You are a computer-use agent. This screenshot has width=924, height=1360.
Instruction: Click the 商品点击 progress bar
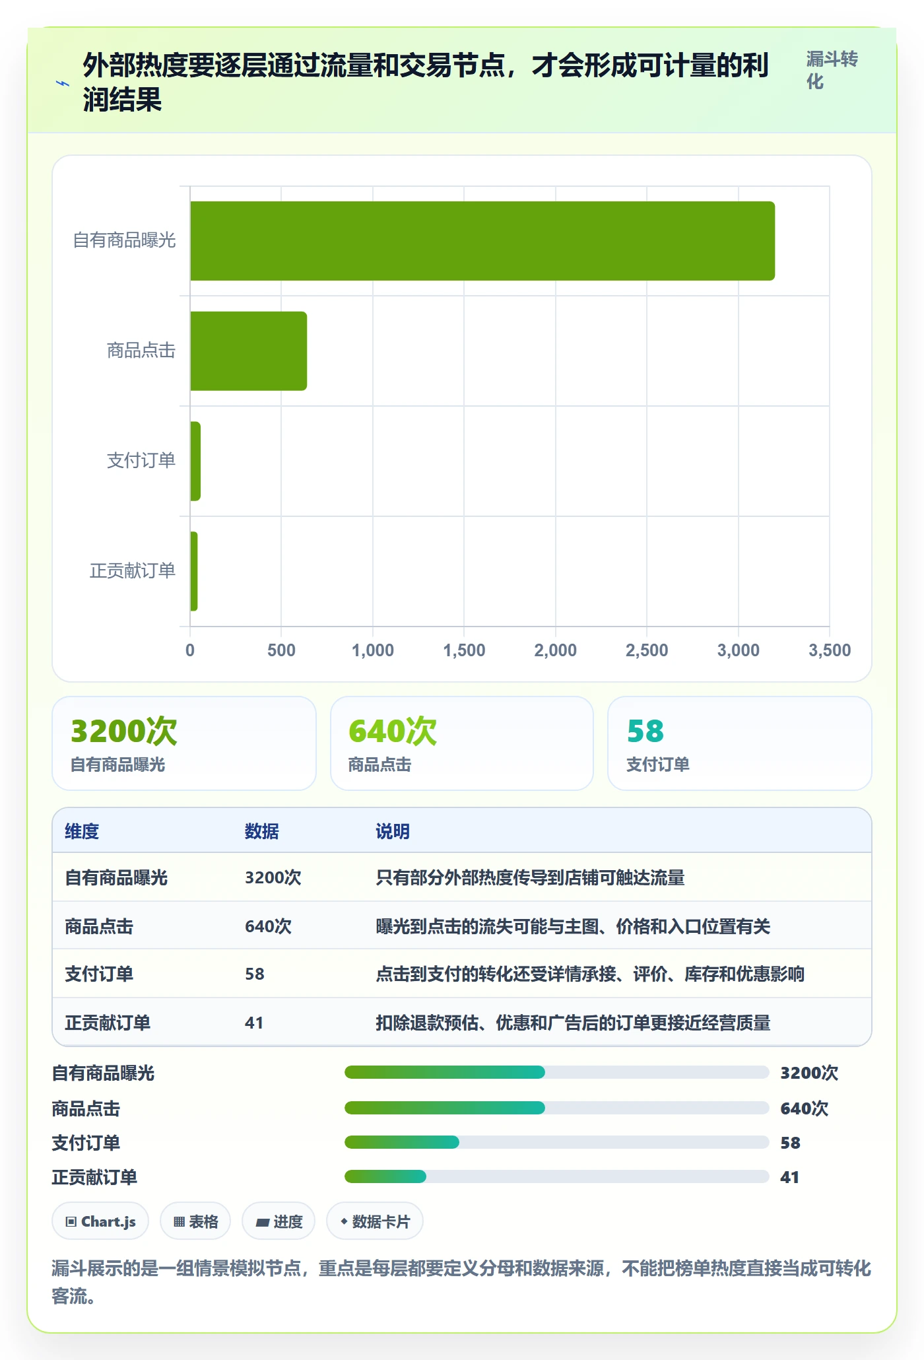click(556, 1108)
